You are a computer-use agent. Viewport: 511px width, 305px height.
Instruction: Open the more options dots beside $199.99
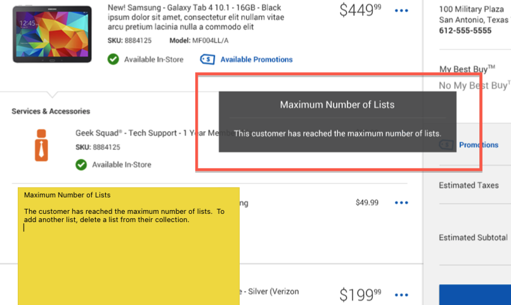[x=401, y=295]
